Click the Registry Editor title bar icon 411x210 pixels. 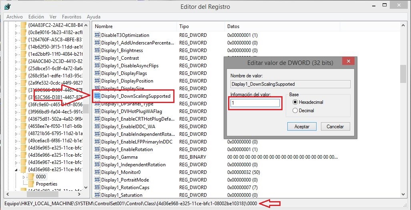coord(7,6)
